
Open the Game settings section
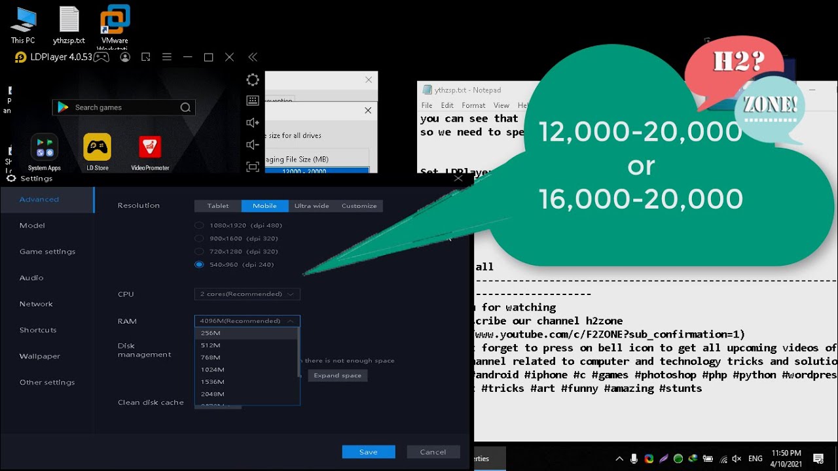(47, 251)
